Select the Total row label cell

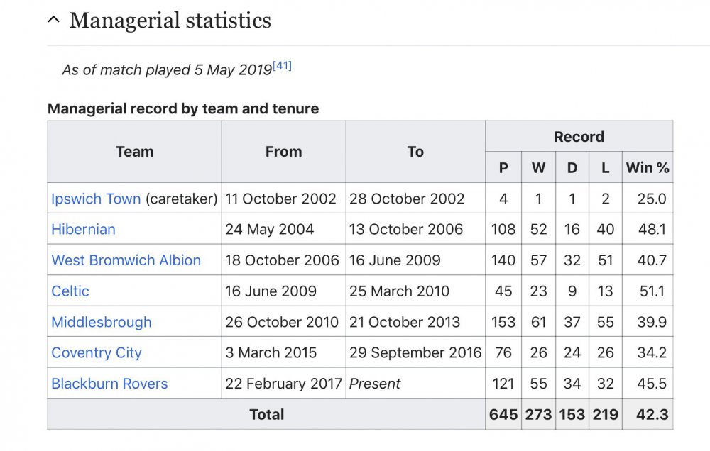266,414
